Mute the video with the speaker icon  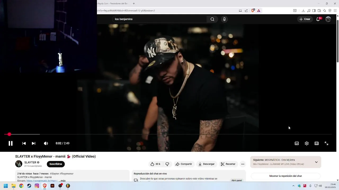[x=46, y=143]
